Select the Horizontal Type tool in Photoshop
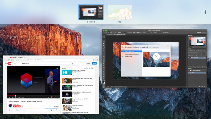Image resolution: width=211 pixels, height=119 pixels. pos(104,70)
